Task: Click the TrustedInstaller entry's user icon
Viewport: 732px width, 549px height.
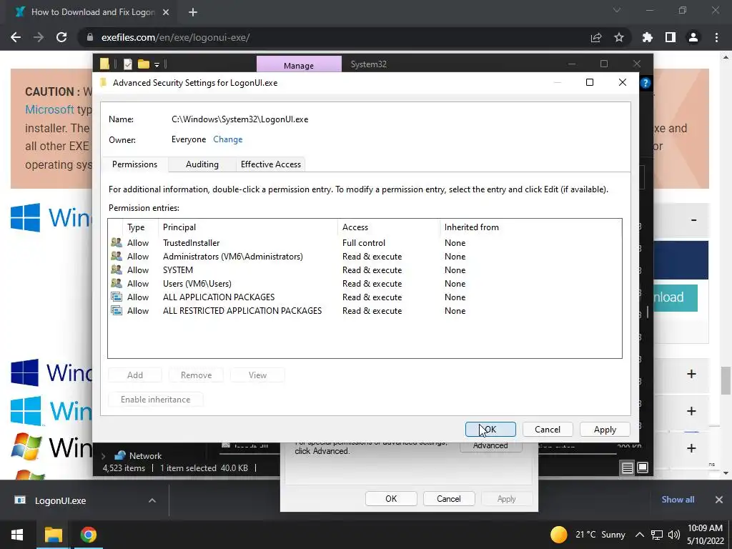Action: 117,243
